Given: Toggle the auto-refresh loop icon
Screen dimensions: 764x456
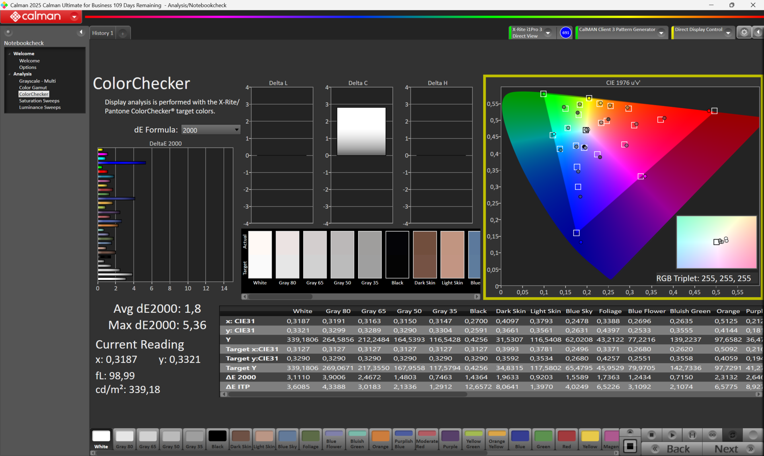Looking at the screenshot, I should tap(733, 435).
